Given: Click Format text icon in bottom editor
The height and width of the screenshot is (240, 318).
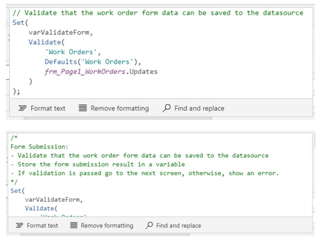Looking at the screenshot, I should click(19, 225).
